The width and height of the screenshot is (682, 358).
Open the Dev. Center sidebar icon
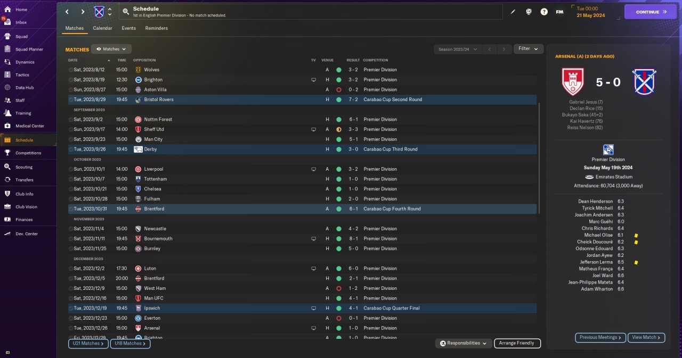pos(7,234)
